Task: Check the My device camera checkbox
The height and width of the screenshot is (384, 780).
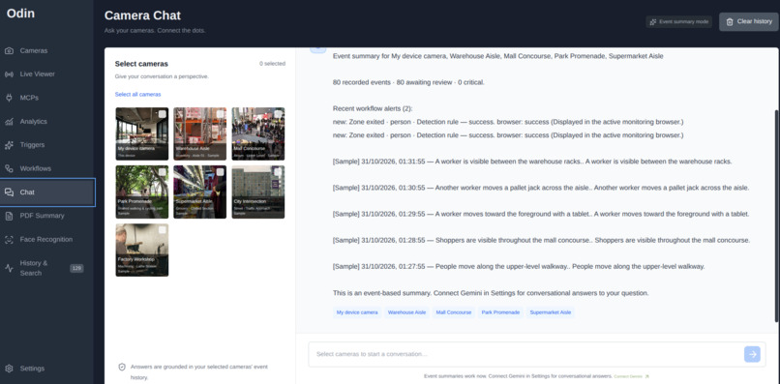Action: [163, 114]
